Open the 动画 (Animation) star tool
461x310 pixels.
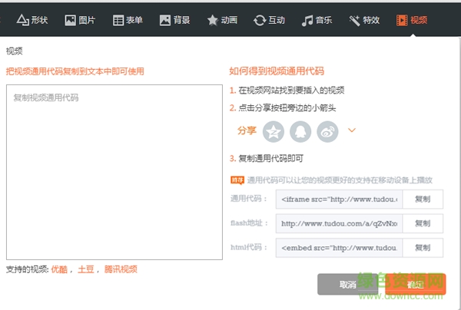click(x=223, y=20)
